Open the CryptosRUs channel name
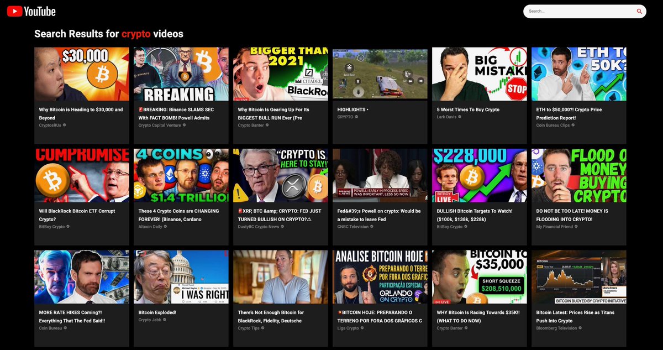 [x=50, y=126]
